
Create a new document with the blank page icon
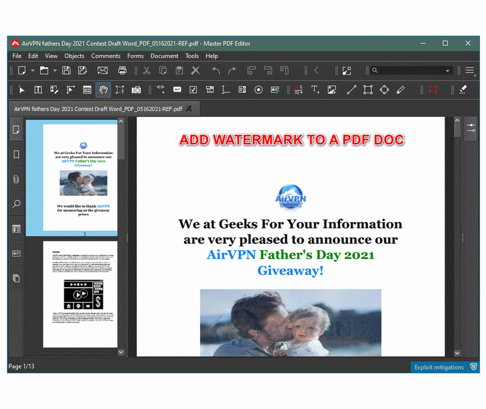(22, 71)
